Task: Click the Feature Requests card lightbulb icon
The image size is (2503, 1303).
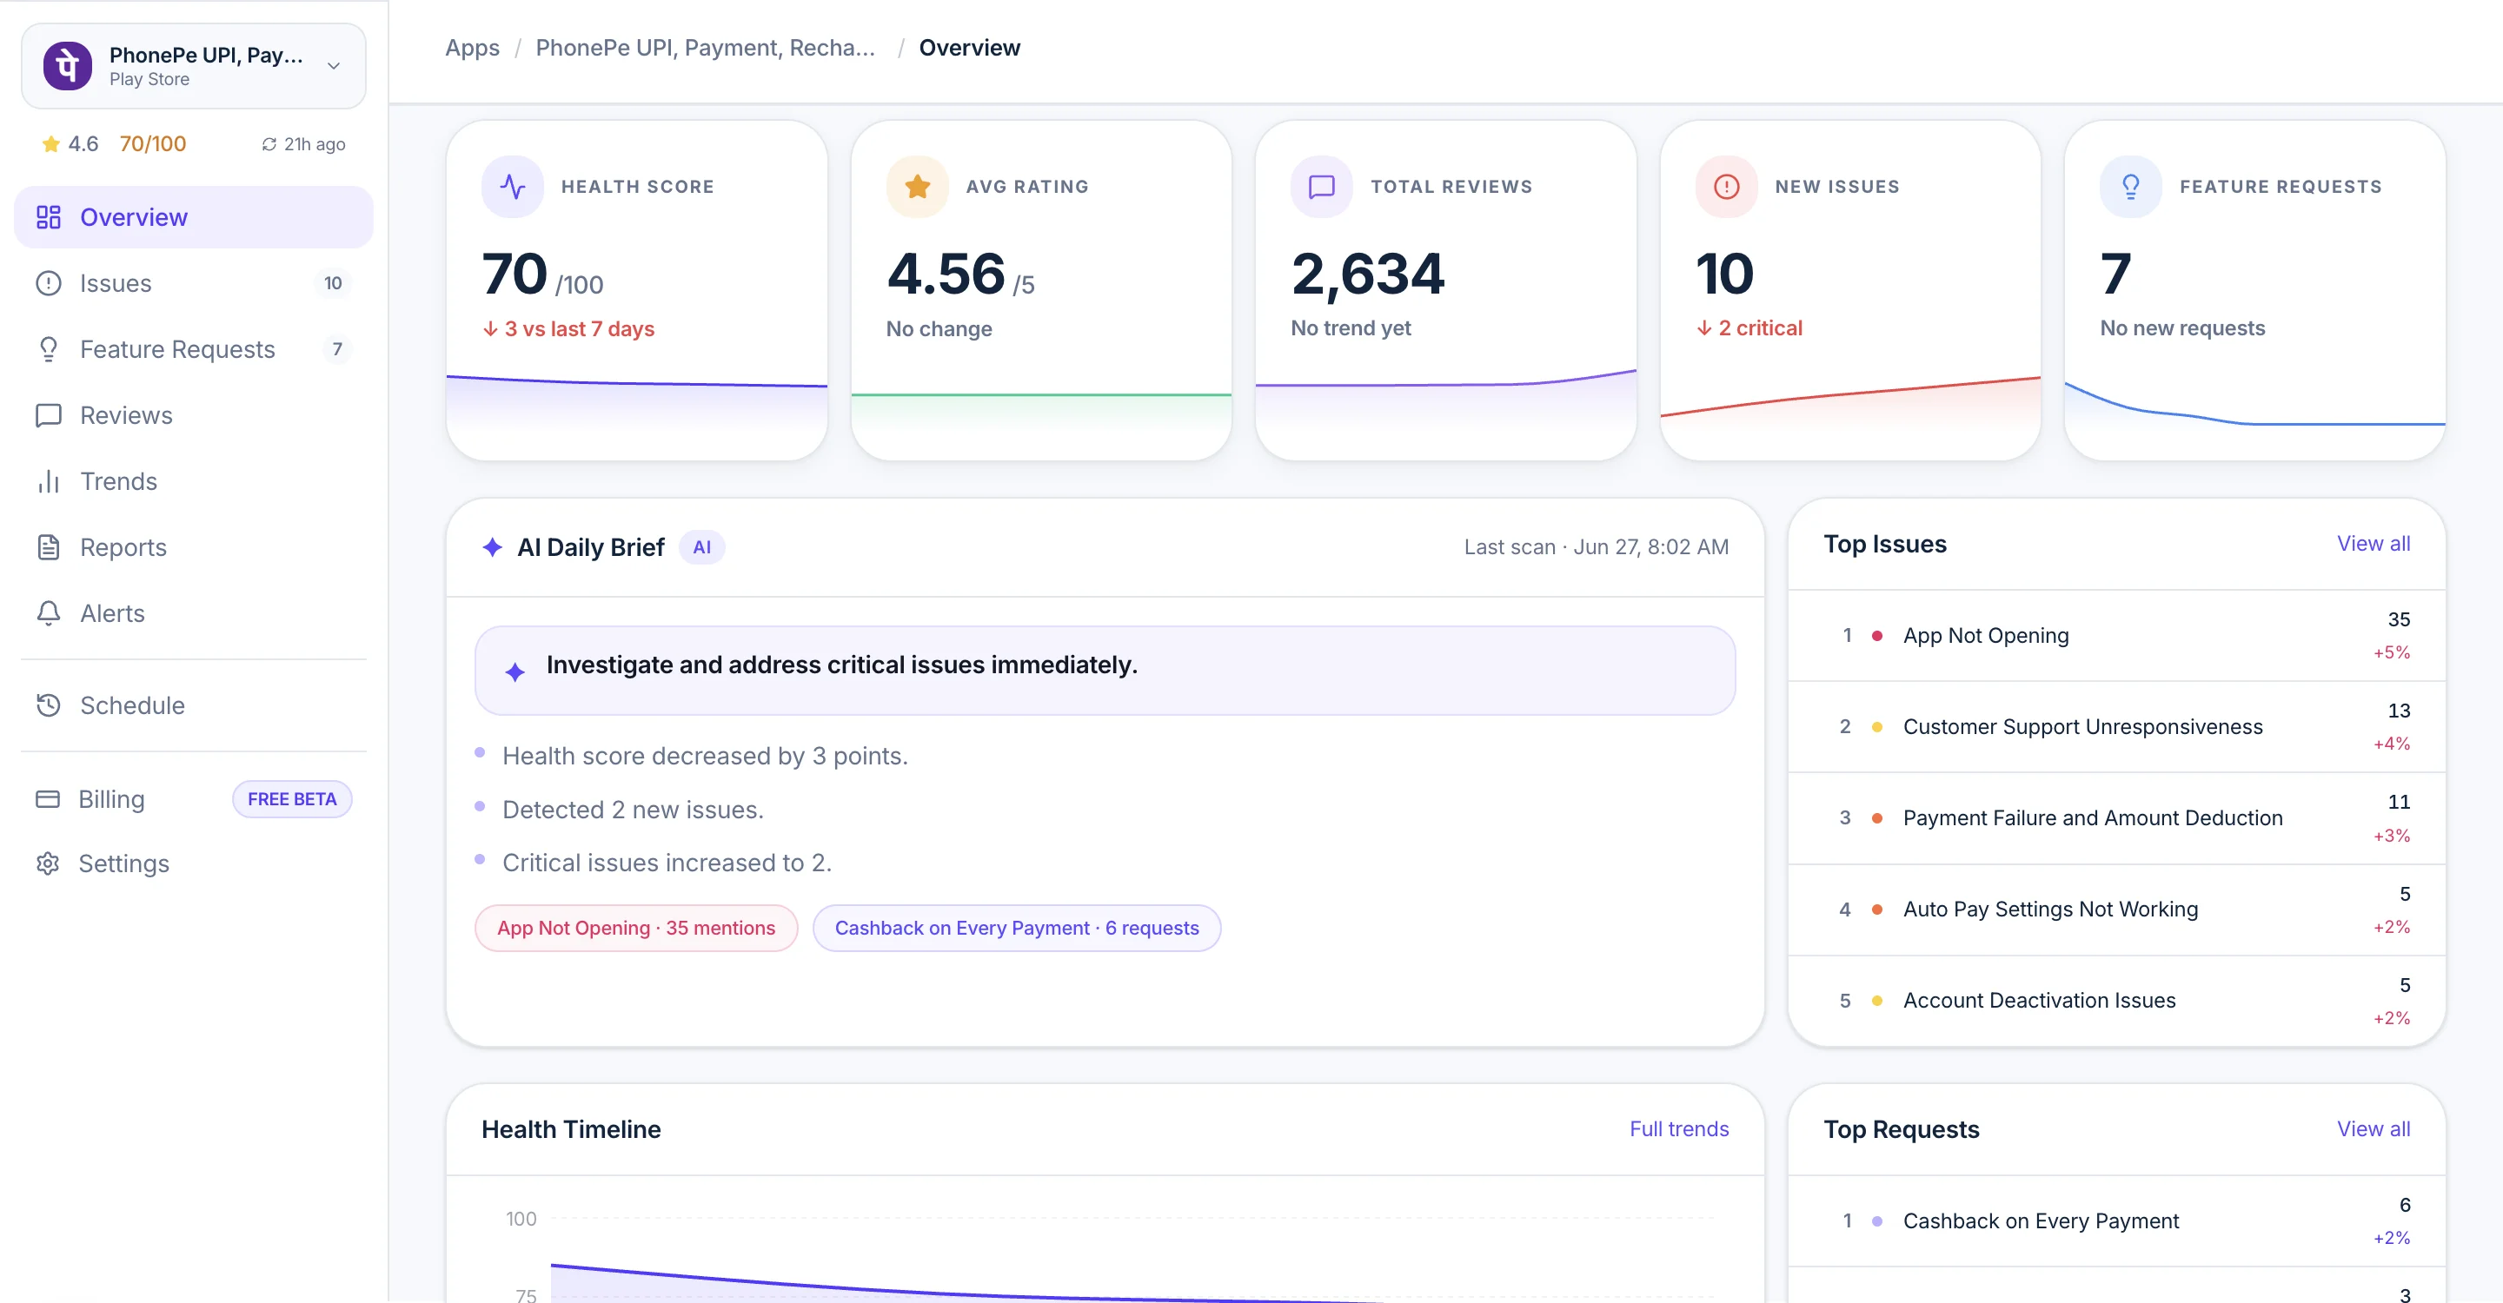Action: [x=2130, y=185]
